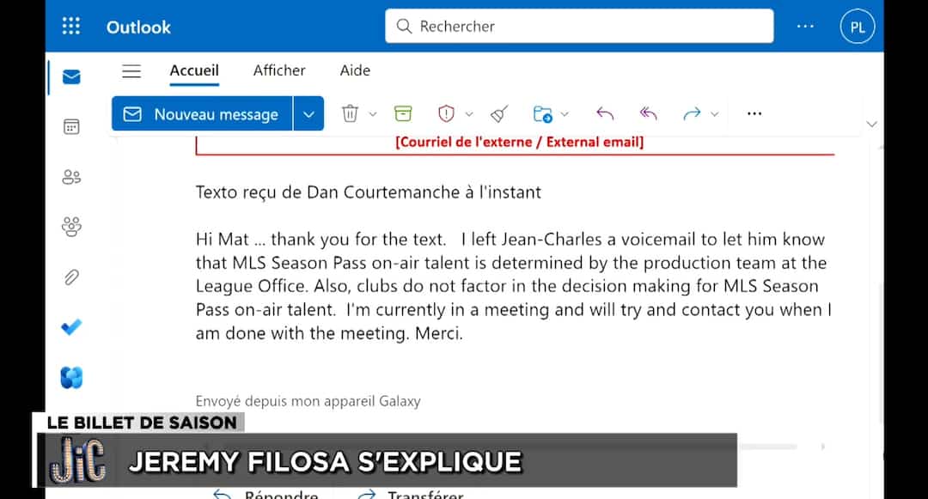
Task: Expand the Nouveau message dropdown arrow
Action: tap(308, 114)
